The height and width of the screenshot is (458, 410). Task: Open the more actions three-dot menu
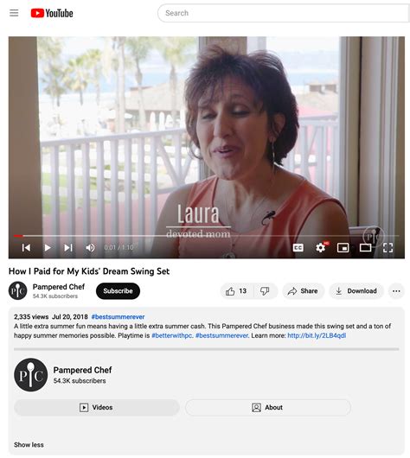click(396, 291)
